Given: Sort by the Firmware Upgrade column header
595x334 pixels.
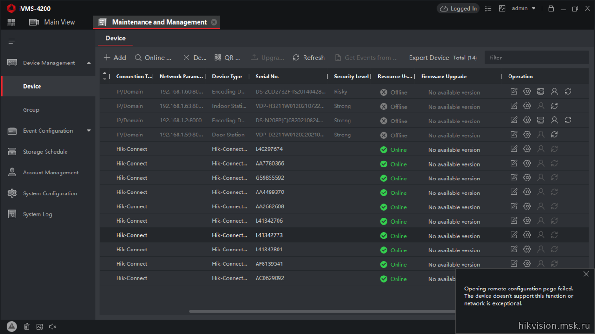Looking at the screenshot, I should click(444, 77).
